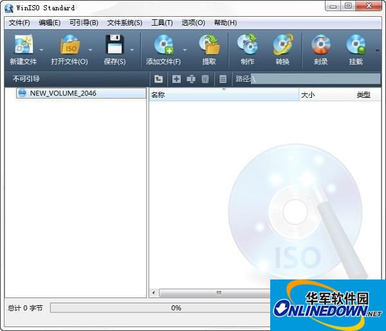This screenshot has width=386, height=331.
Task: Open the dropdown arrow beside 保存(S)
Action: (133, 50)
